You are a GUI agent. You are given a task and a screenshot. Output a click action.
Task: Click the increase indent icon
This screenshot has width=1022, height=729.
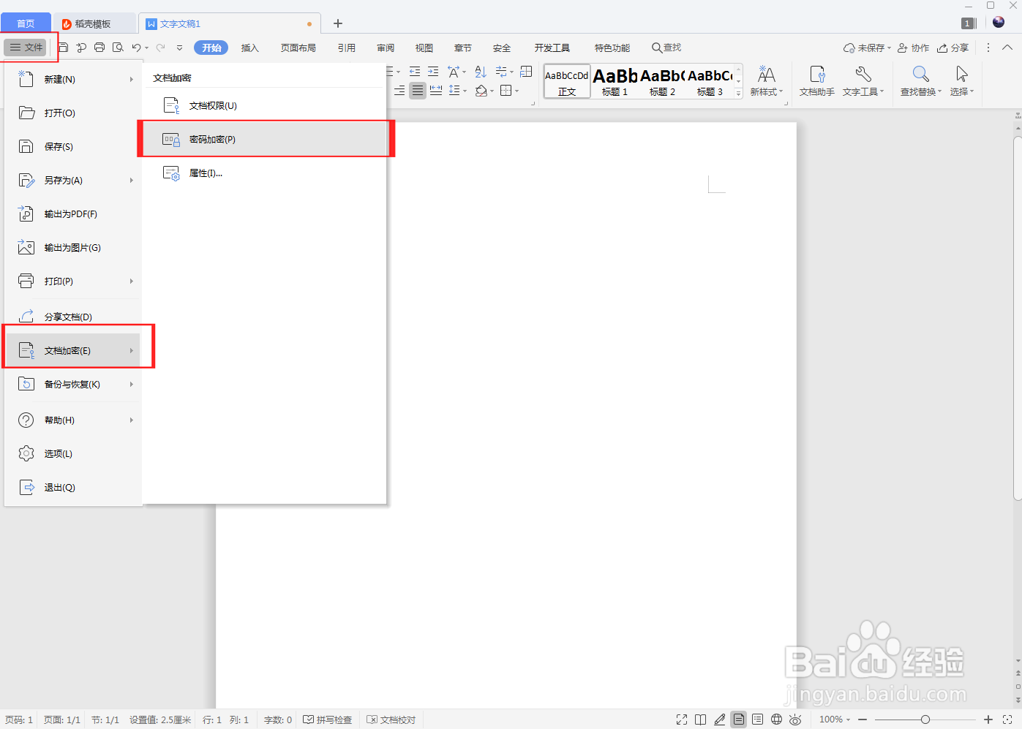[433, 72]
